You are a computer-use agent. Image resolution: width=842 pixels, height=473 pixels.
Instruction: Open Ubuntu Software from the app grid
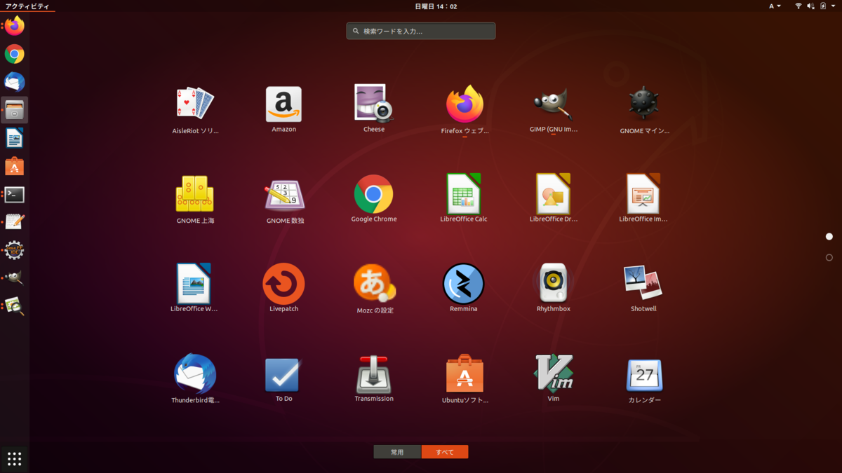coord(465,373)
